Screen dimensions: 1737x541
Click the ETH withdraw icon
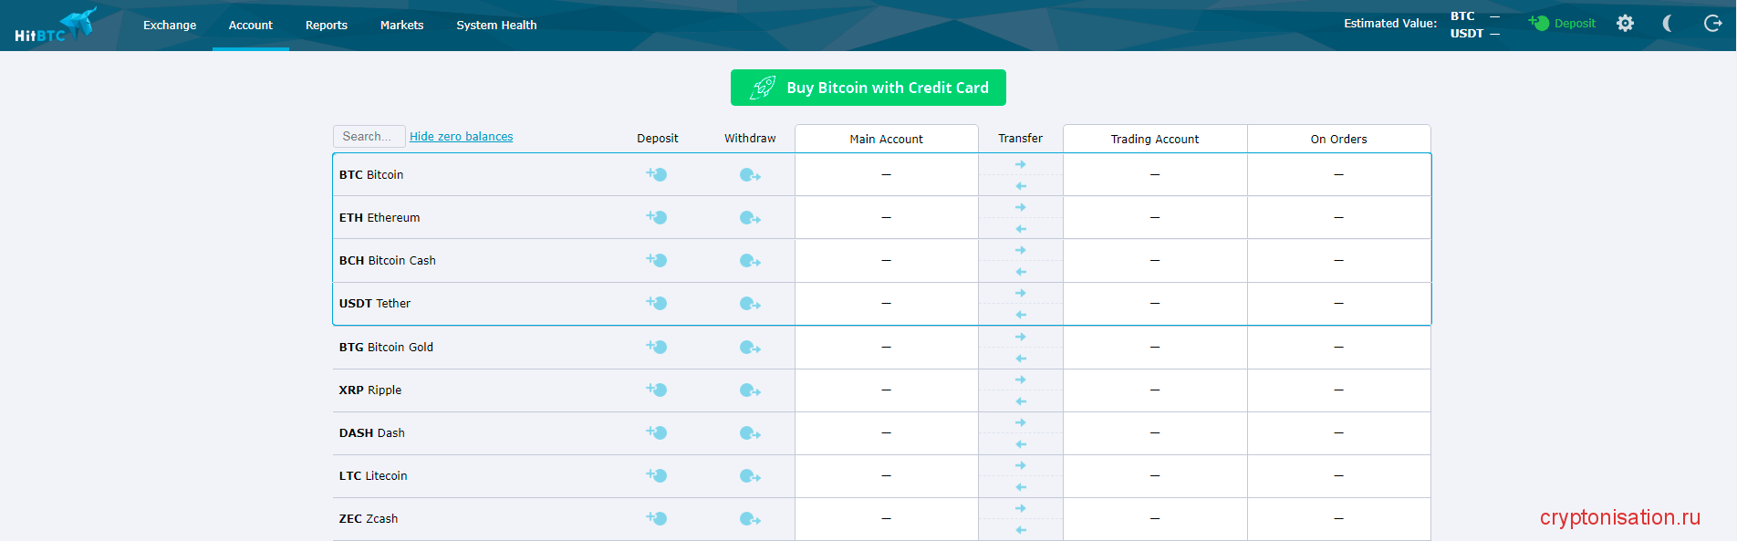[x=750, y=218]
